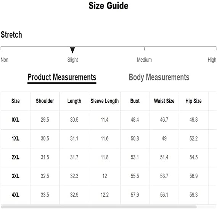
Task: Click the stretch indicator triangle marker
Action: coord(72,50)
